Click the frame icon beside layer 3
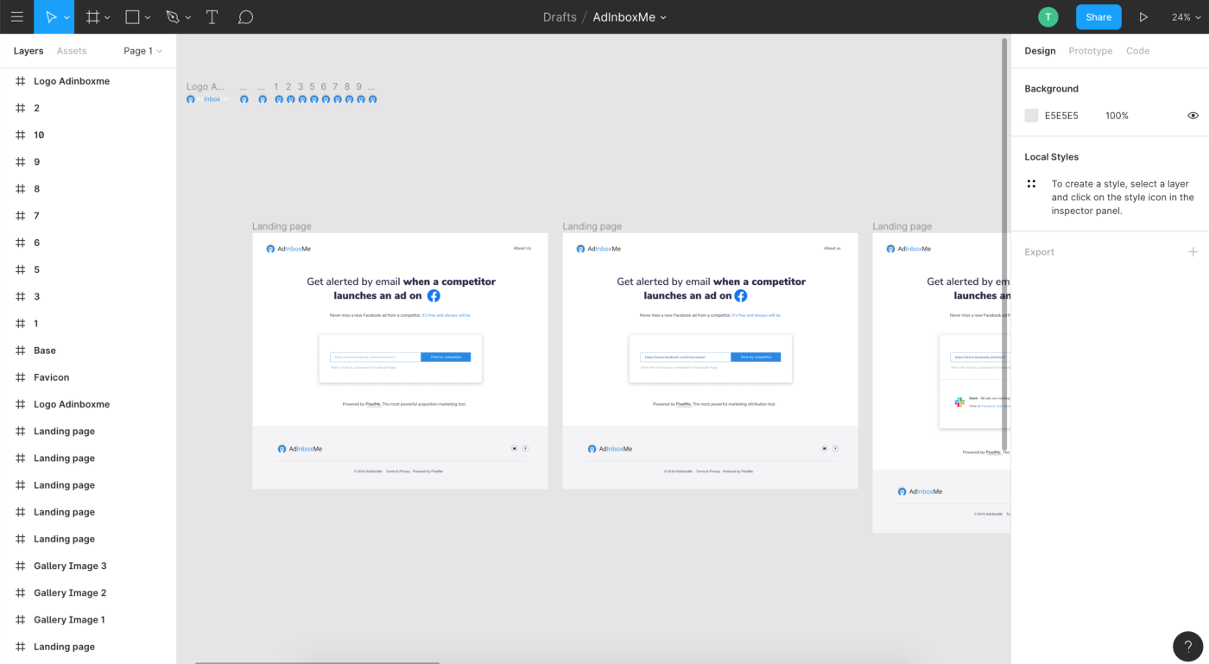This screenshot has height=664, width=1209. pos(20,296)
